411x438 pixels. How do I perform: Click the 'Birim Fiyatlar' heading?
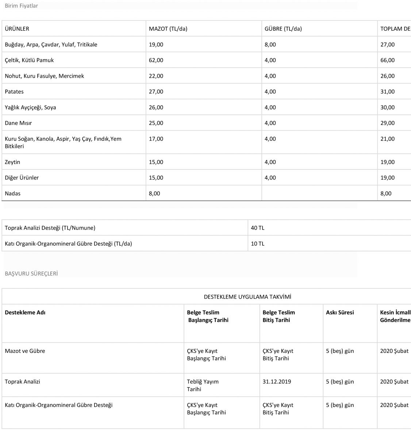[21, 6]
